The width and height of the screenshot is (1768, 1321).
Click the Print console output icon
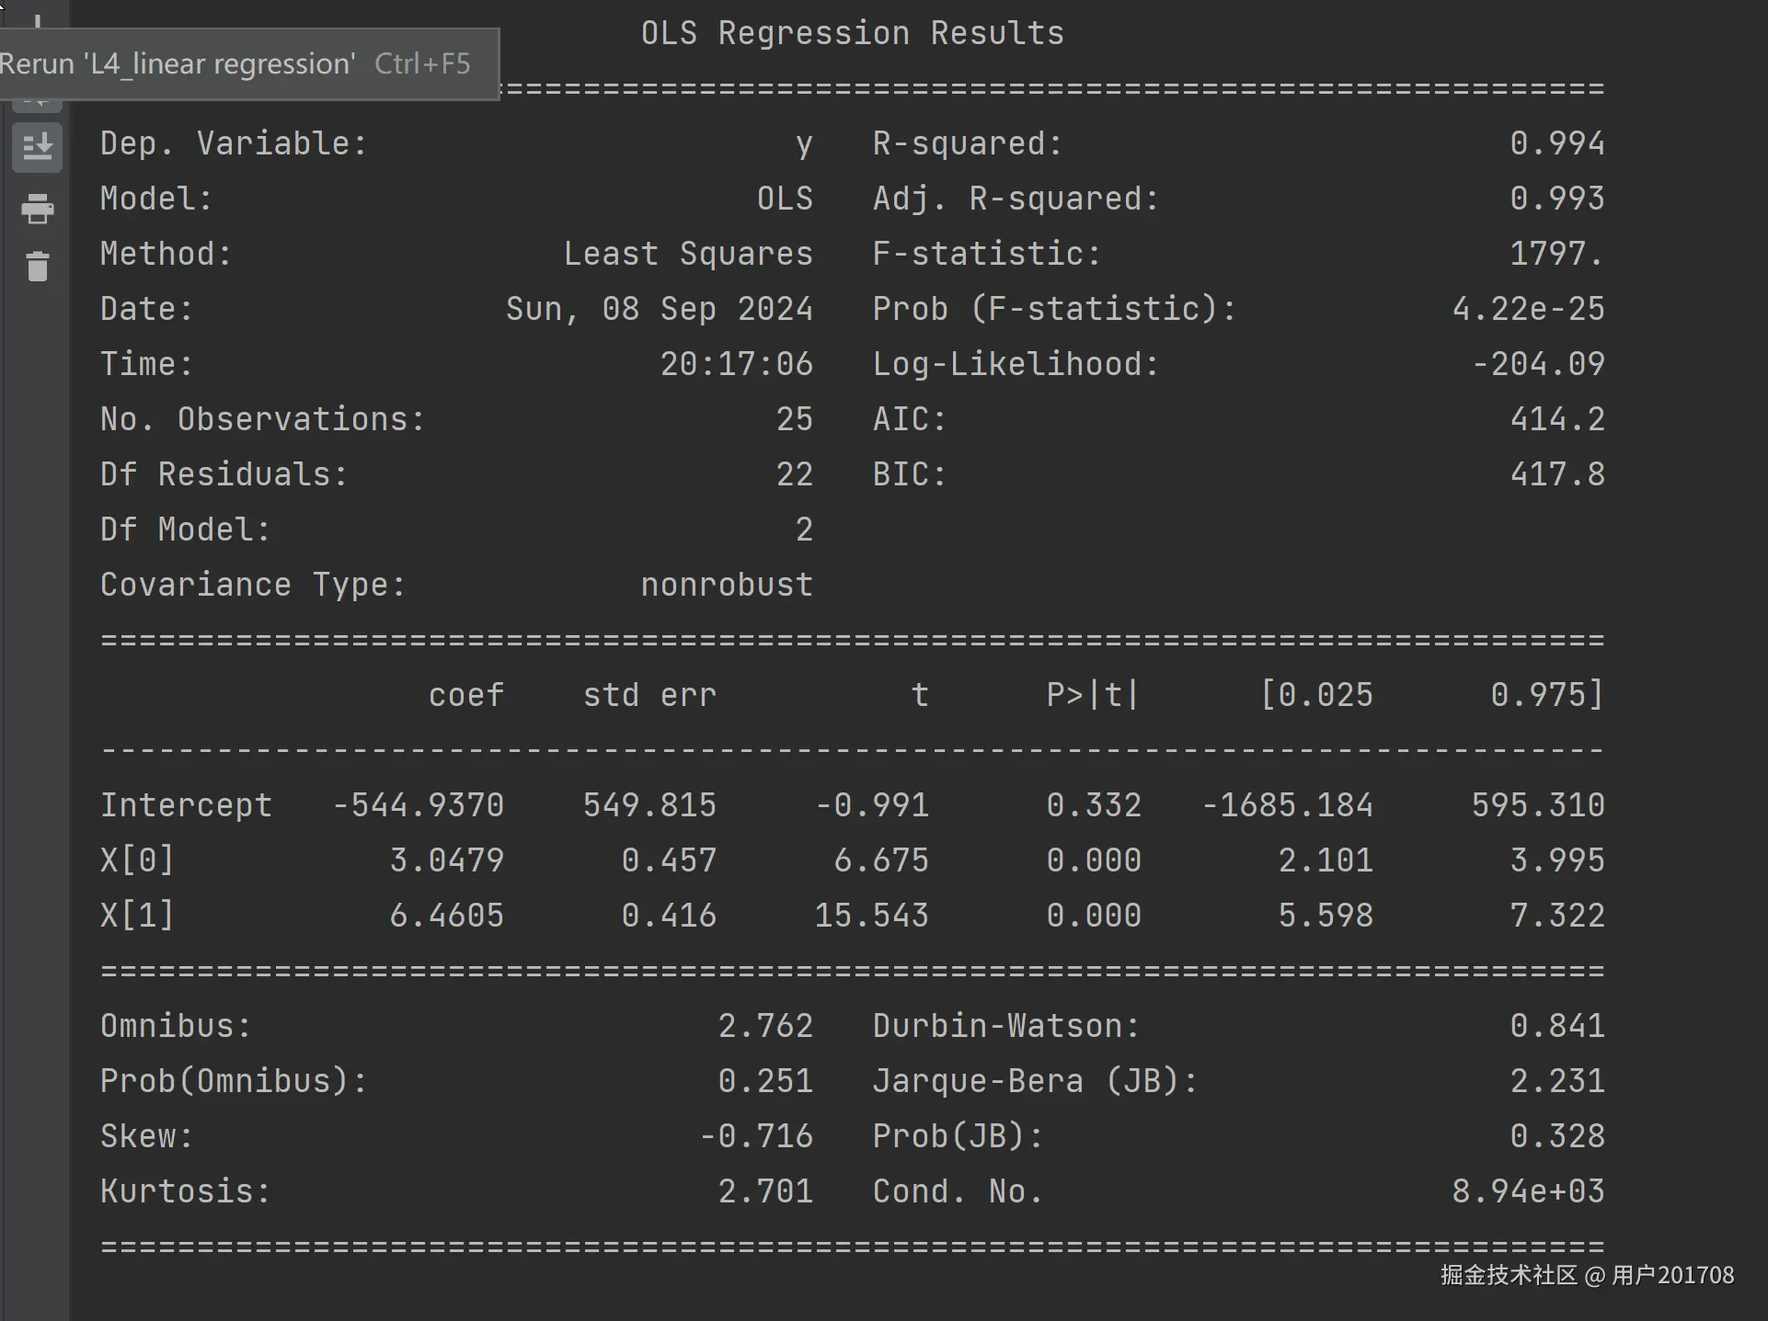click(x=37, y=210)
